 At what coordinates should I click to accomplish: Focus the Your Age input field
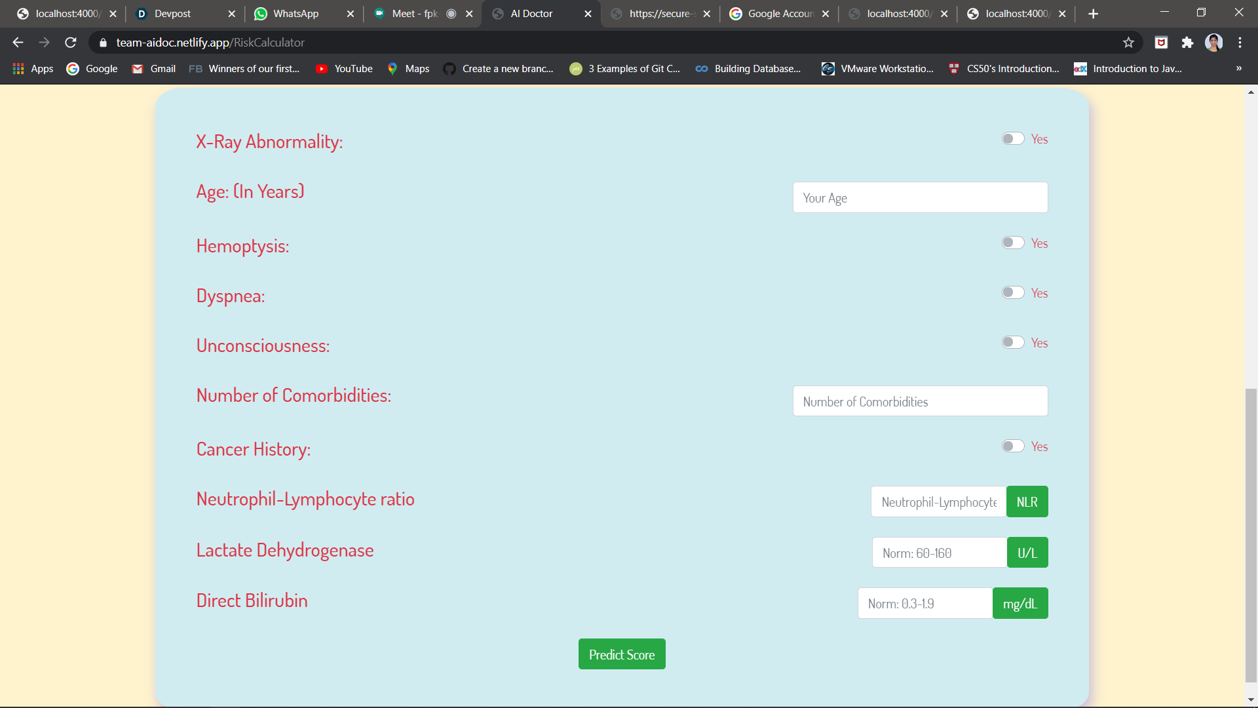920,198
